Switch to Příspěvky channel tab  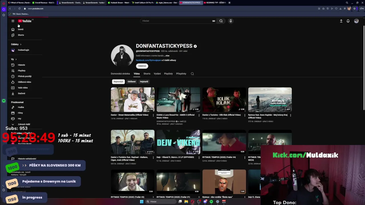point(181,74)
